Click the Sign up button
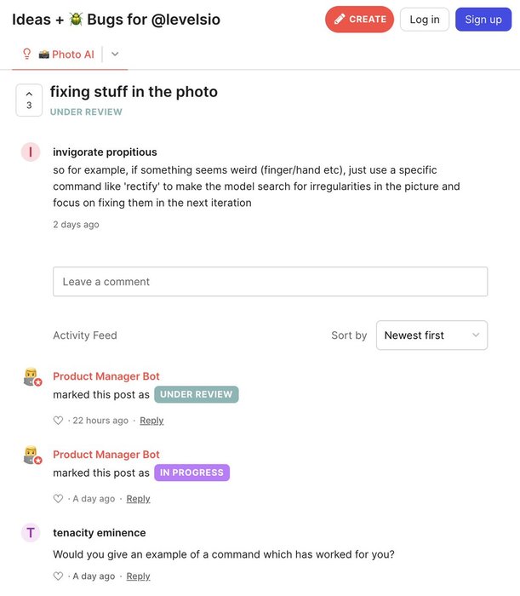The height and width of the screenshot is (596, 520). coord(483,20)
